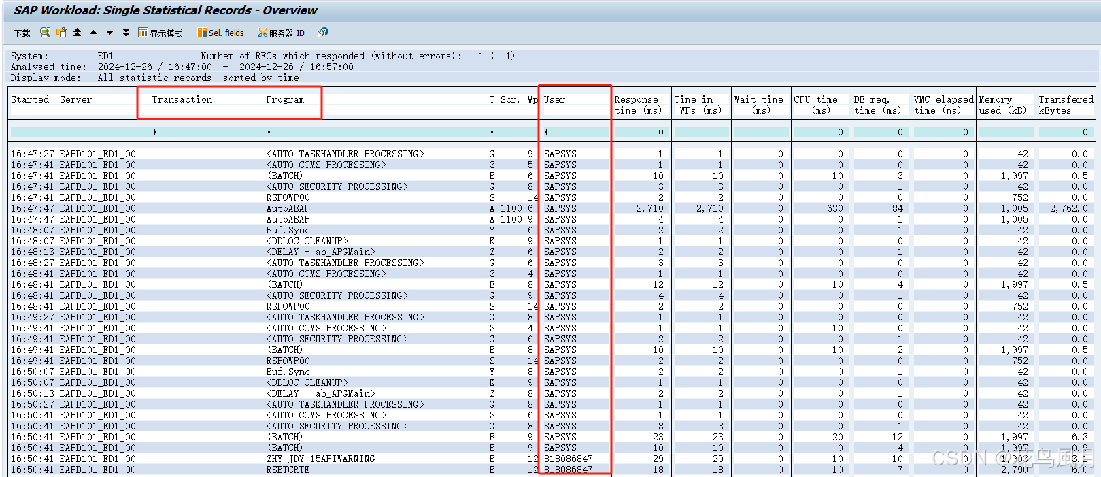Click the Transaction column header
1101x477 pixels.
click(182, 99)
